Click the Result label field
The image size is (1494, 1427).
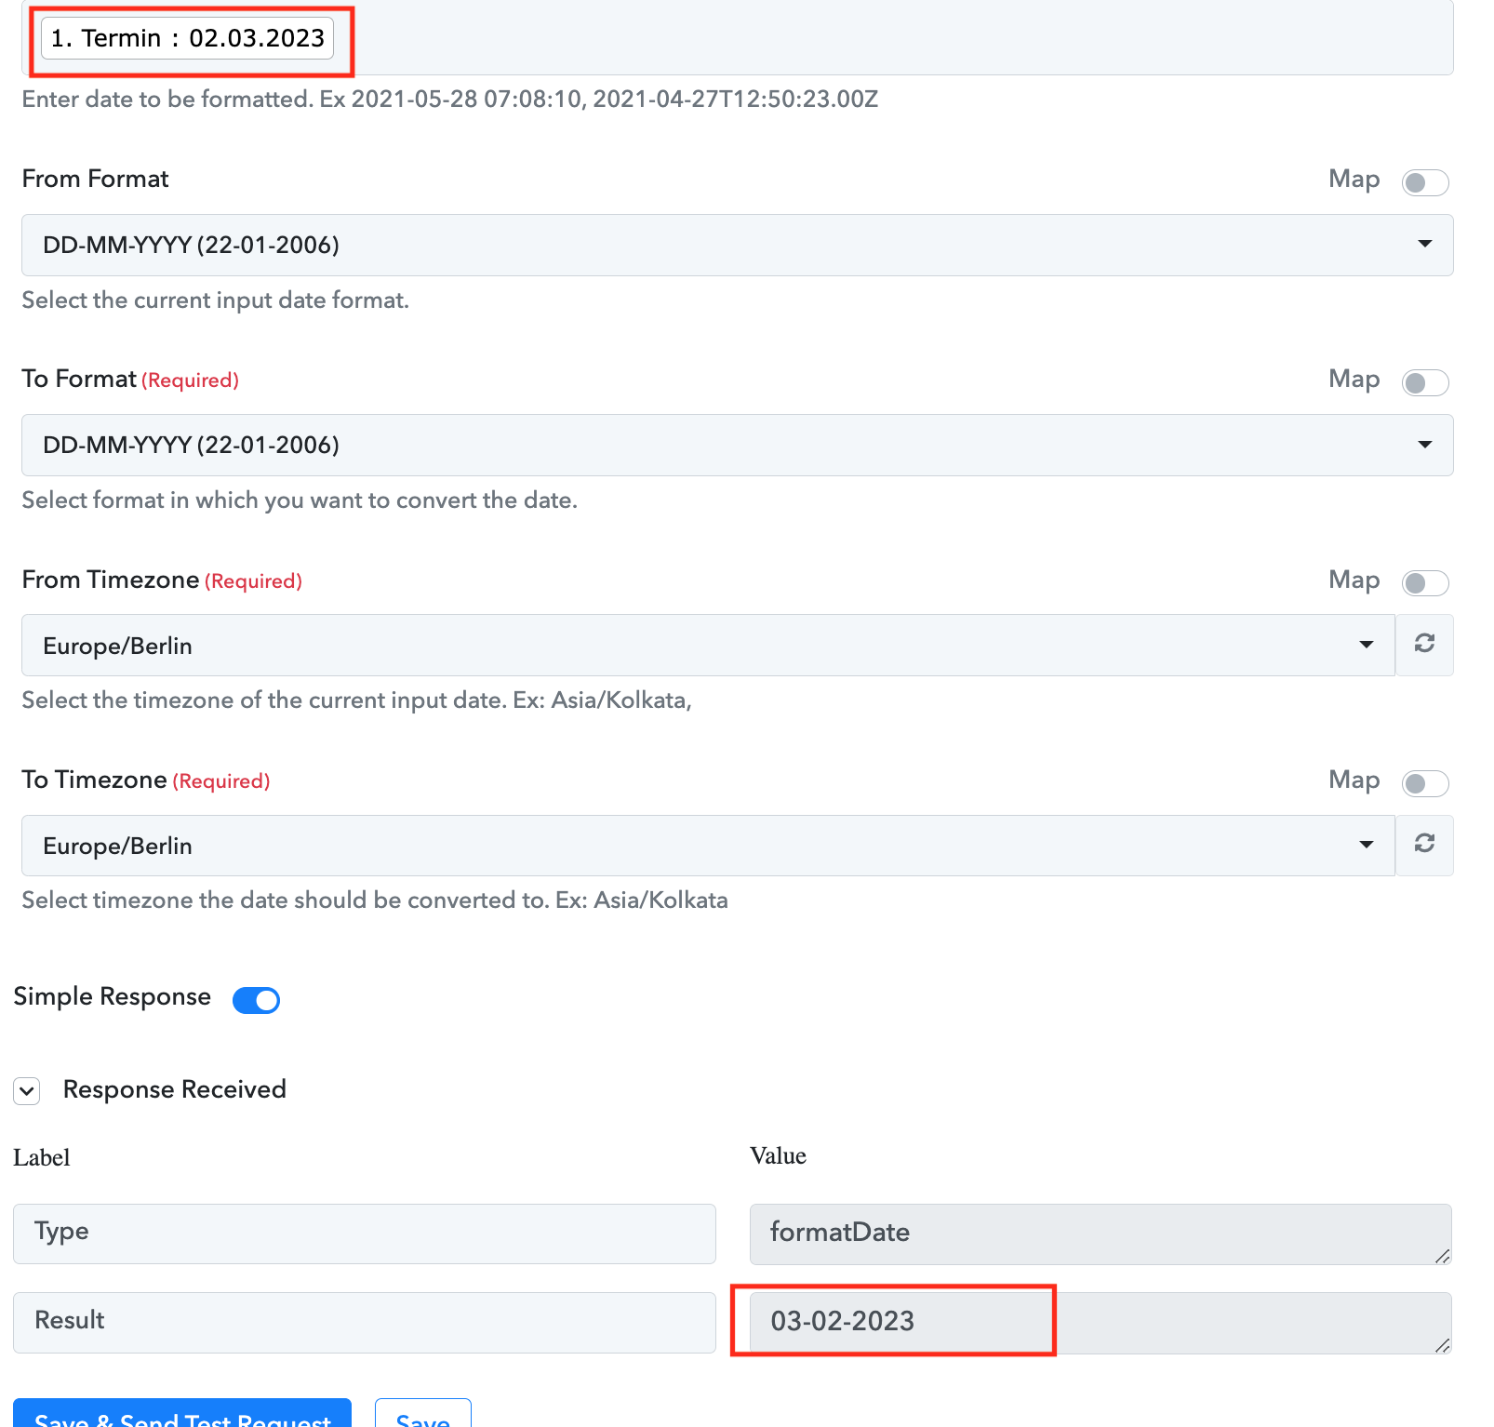364,1321
